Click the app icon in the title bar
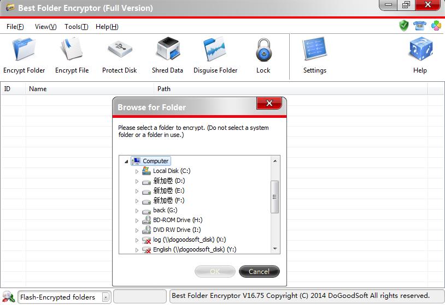This screenshot has width=445, height=305. tap(10, 7)
